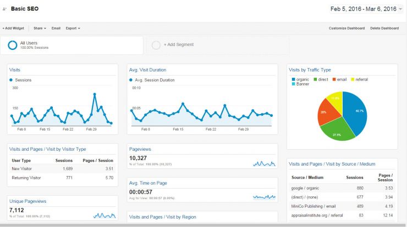Click the organic legend color swatch
This screenshot has height=227, width=407.
pos(294,80)
